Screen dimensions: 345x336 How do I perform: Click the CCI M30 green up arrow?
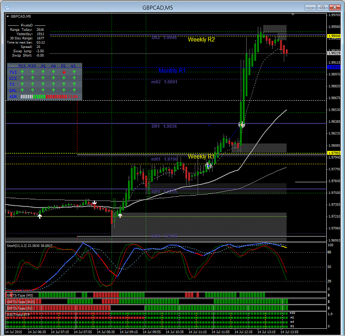pos(33,78)
